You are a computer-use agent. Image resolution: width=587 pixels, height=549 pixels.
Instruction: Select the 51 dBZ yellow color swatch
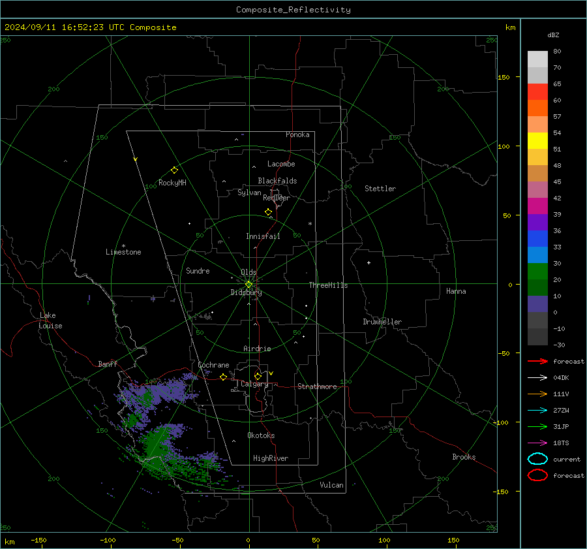tap(537, 141)
